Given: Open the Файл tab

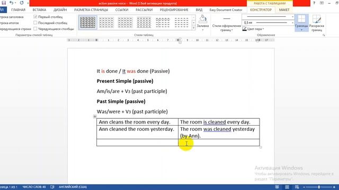Looking at the screenshot, I should coord(2,9).
